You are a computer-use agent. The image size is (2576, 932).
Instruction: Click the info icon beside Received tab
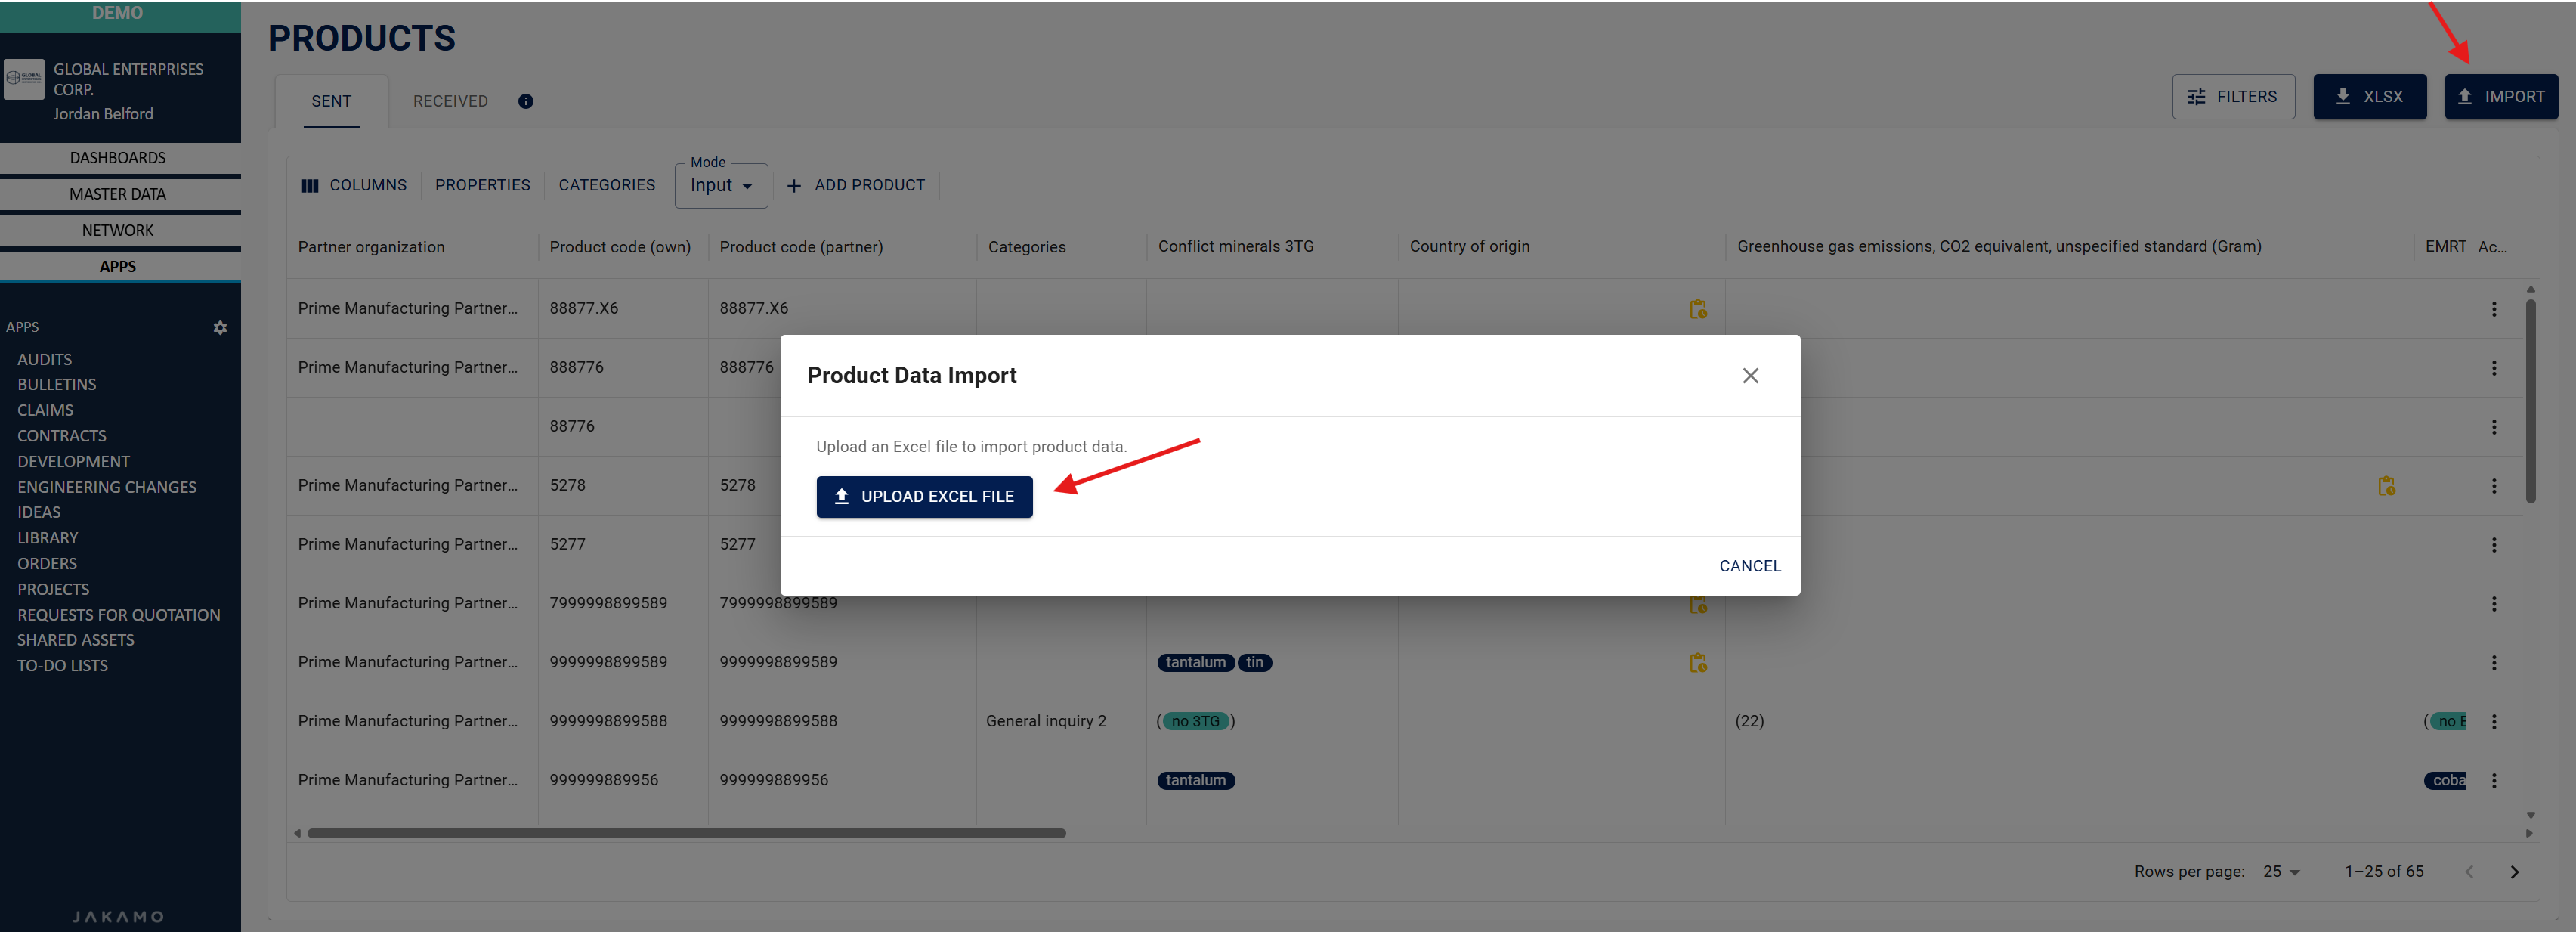click(525, 101)
